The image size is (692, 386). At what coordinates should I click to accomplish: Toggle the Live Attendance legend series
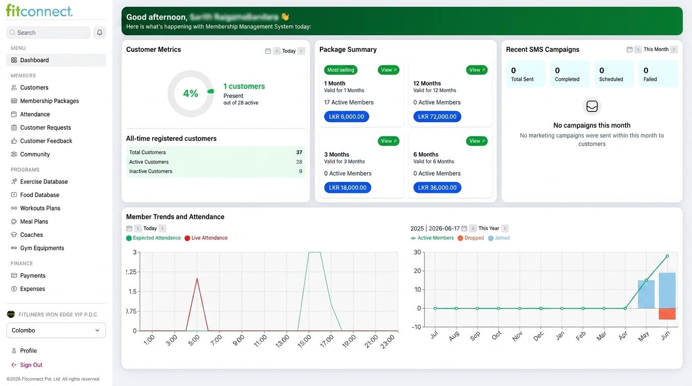[206, 238]
